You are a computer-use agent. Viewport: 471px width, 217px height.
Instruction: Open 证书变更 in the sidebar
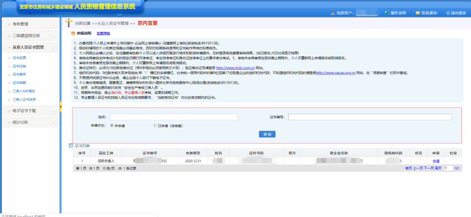19,58
